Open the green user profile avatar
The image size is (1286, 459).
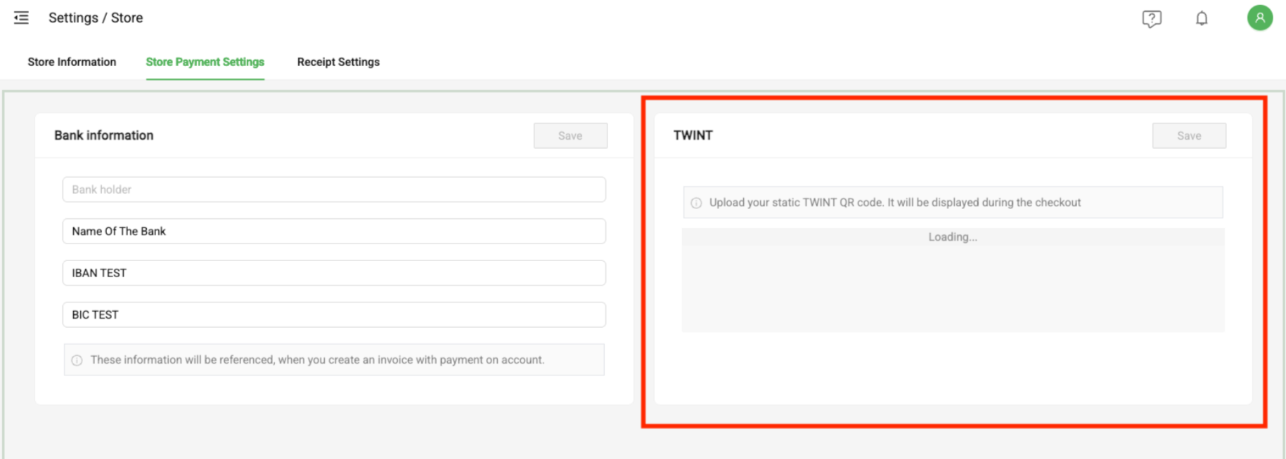1259,18
